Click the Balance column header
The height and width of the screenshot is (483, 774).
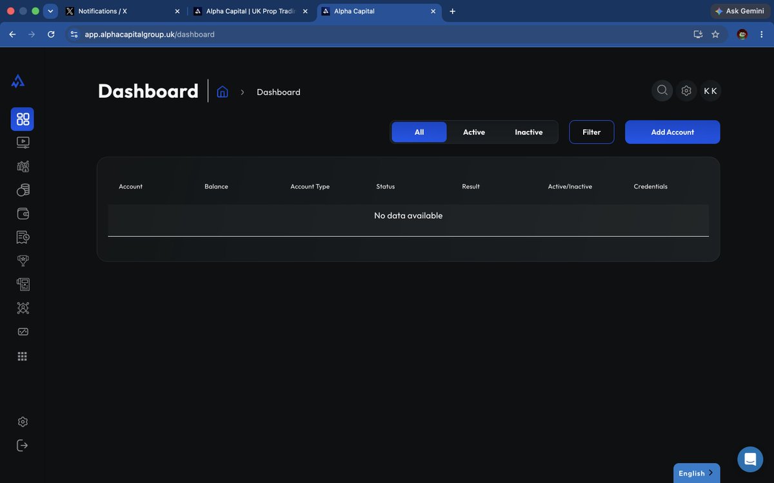click(216, 187)
